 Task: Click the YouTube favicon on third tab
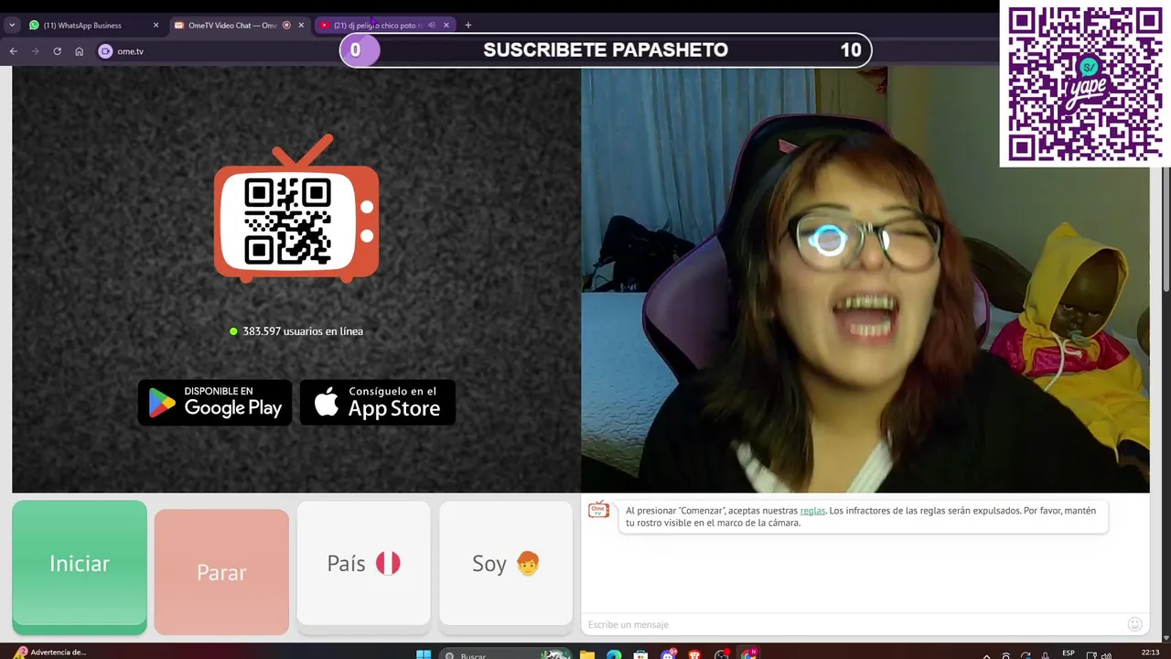coord(325,26)
